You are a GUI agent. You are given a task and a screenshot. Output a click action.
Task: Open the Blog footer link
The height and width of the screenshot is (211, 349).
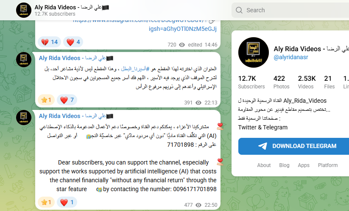(x=284, y=165)
